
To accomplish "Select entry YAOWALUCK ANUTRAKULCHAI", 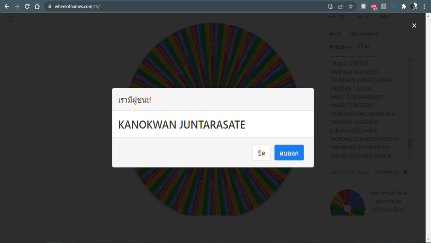I will tap(364, 139).
